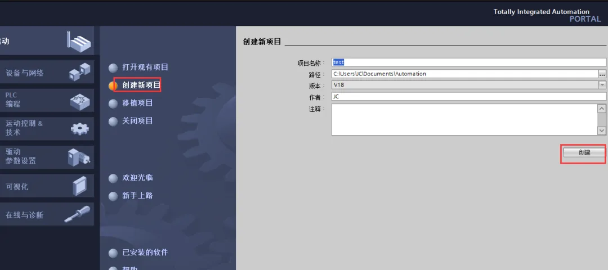Click the 项目名称 label
The image size is (608, 270).
pos(311,63)
